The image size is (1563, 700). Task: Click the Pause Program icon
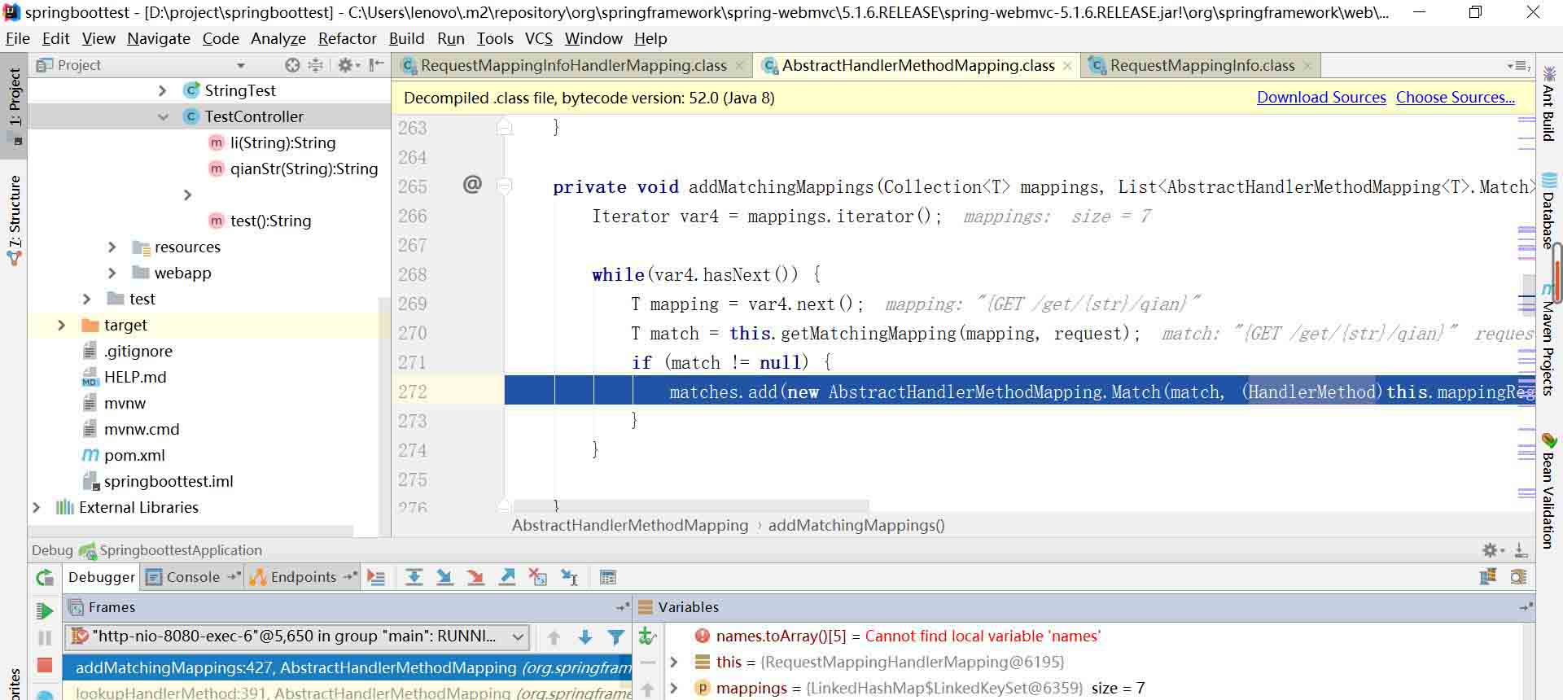pyautogui.click(x=45, y=638)
